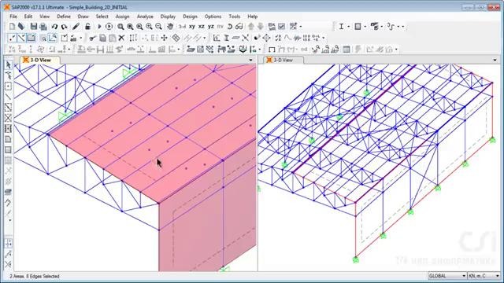Switch to xz plane view
The width and height of the screenshot is (504, 283).
[x=202, y=27]
